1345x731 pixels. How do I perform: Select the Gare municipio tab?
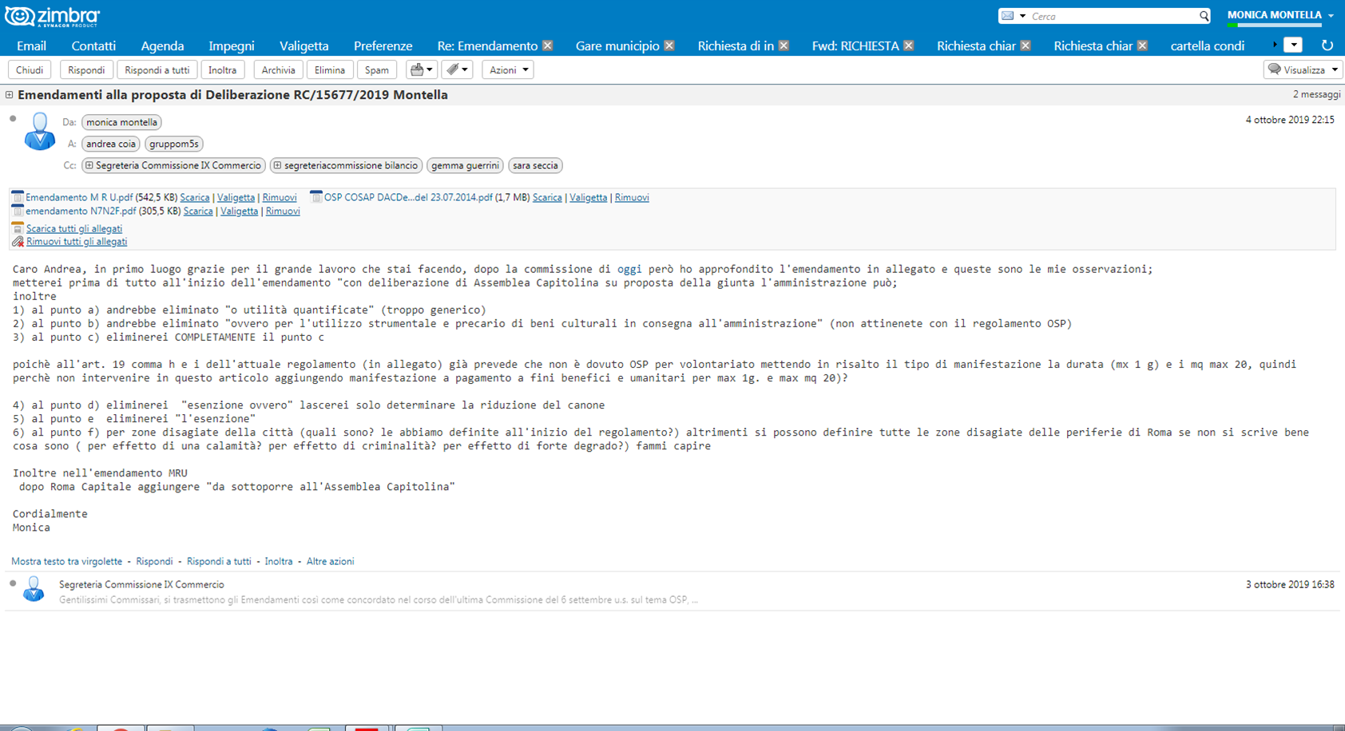coord(617,45)
